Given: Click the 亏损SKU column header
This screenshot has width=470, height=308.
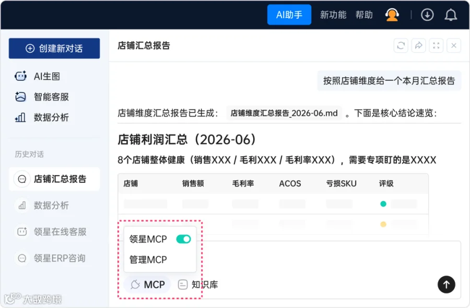Looking at the screenshot, I should click(341, 183).
